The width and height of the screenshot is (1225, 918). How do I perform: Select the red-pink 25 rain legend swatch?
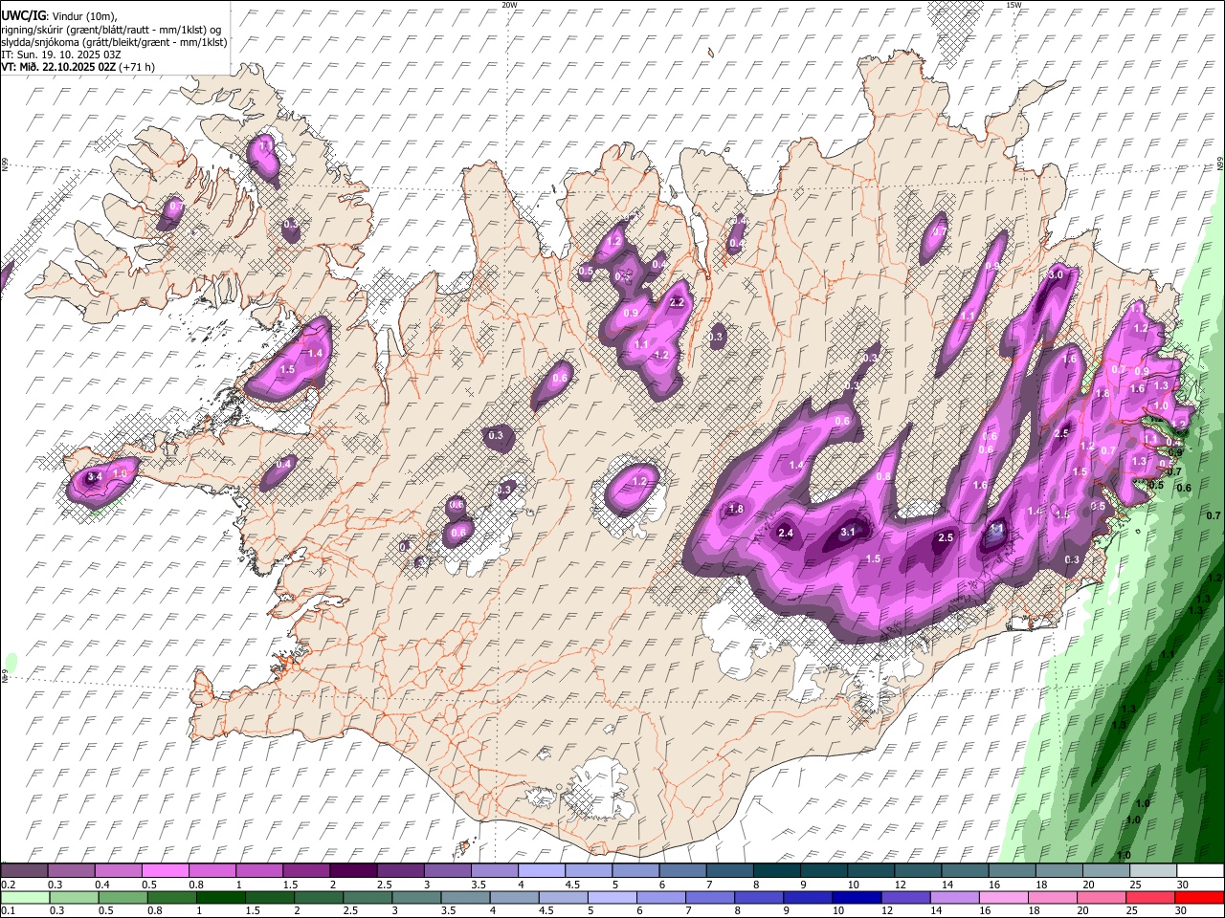coord(1149,897)
